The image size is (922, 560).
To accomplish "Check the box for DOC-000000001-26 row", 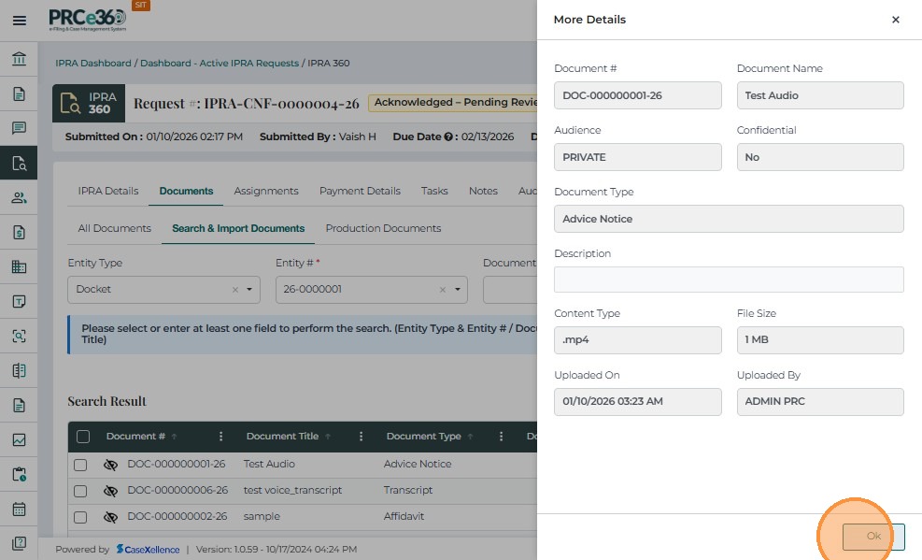I will [x=80, y=465].
